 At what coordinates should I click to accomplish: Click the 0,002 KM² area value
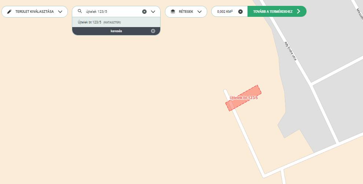click(225, 12)
